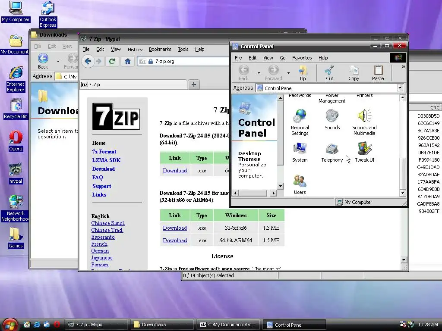Switch language to French
The width and height of the screenshot is (442, 331).
click(x=99, y=244)
